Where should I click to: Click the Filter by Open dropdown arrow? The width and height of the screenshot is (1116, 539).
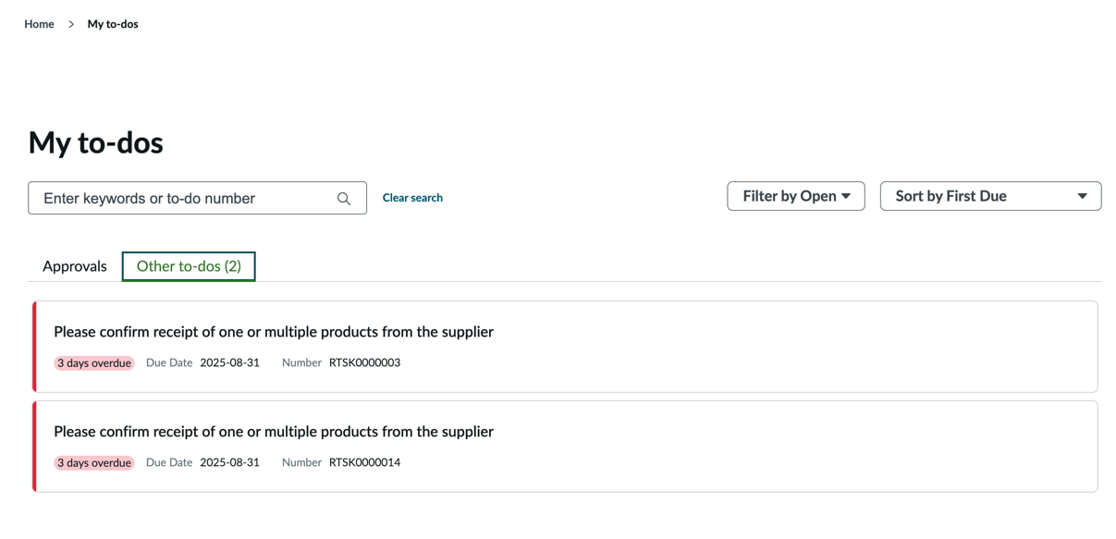tap(846, 196)
